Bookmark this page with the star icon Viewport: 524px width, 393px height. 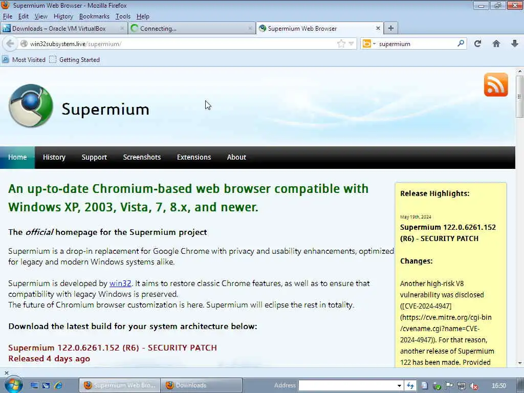click(341, 44)
